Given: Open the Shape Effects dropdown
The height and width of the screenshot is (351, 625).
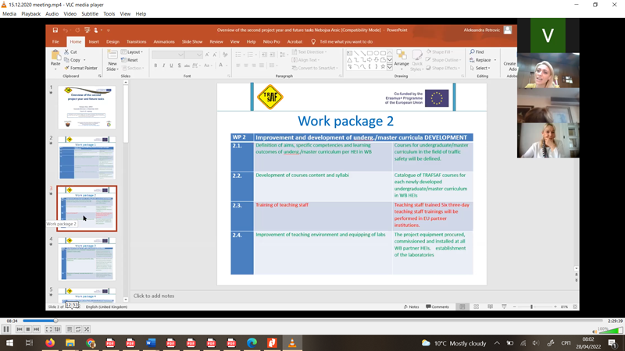Looking at the screenshot, I should (443, 68).
